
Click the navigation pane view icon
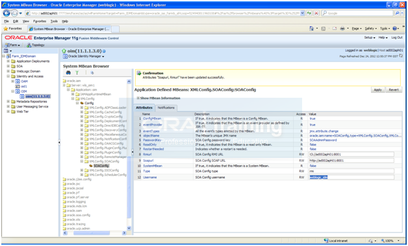coord(6,50)
